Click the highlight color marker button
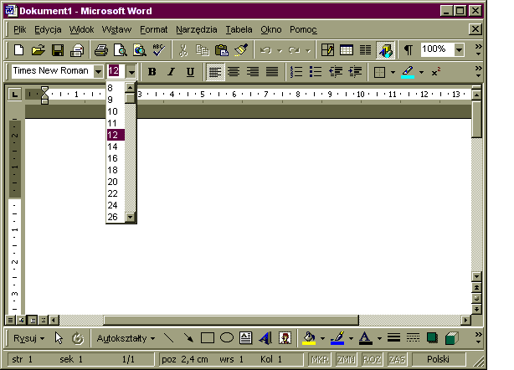Image resolution: width=514 pixels, height=370 pixels. pyautogui.click(x=408, y=72)
